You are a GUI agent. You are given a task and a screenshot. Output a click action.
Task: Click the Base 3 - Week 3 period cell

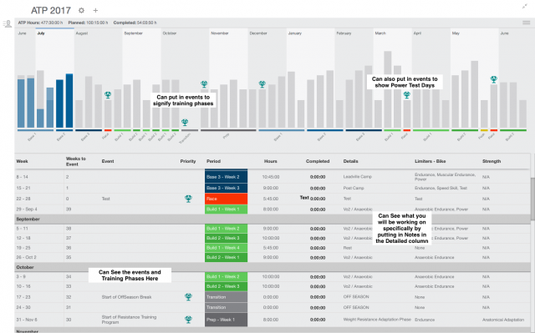point(227,188)
